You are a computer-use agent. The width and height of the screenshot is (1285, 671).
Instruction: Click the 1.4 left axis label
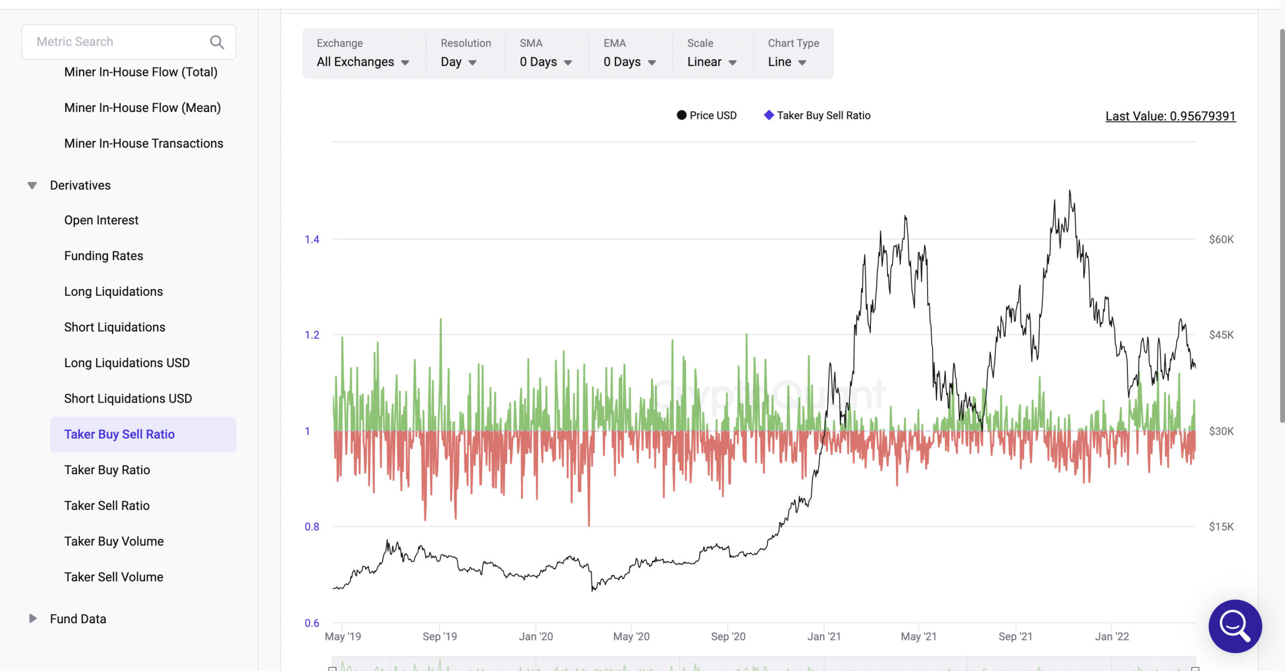click(312, 239)
